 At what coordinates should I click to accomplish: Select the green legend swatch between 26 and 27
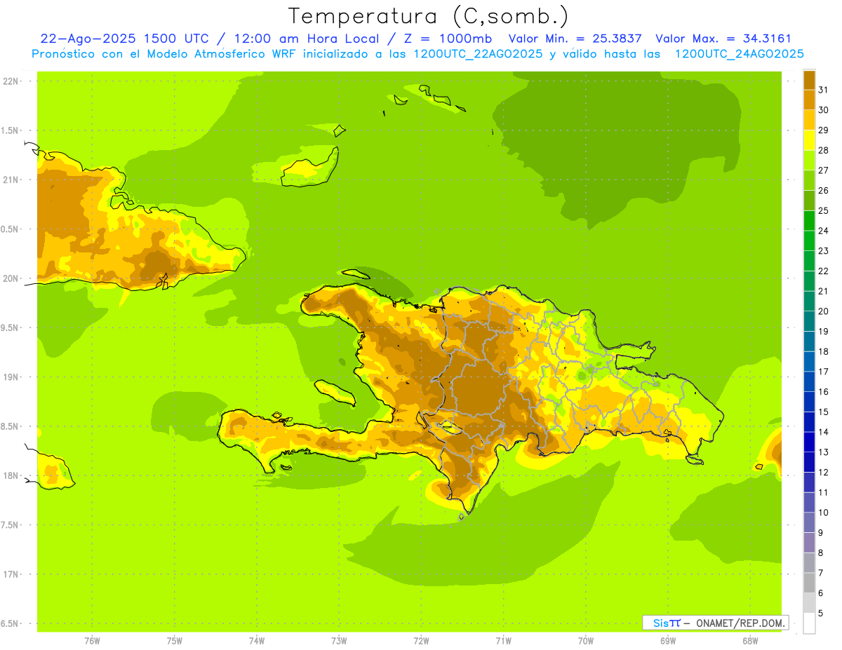[x=809, y=180]
